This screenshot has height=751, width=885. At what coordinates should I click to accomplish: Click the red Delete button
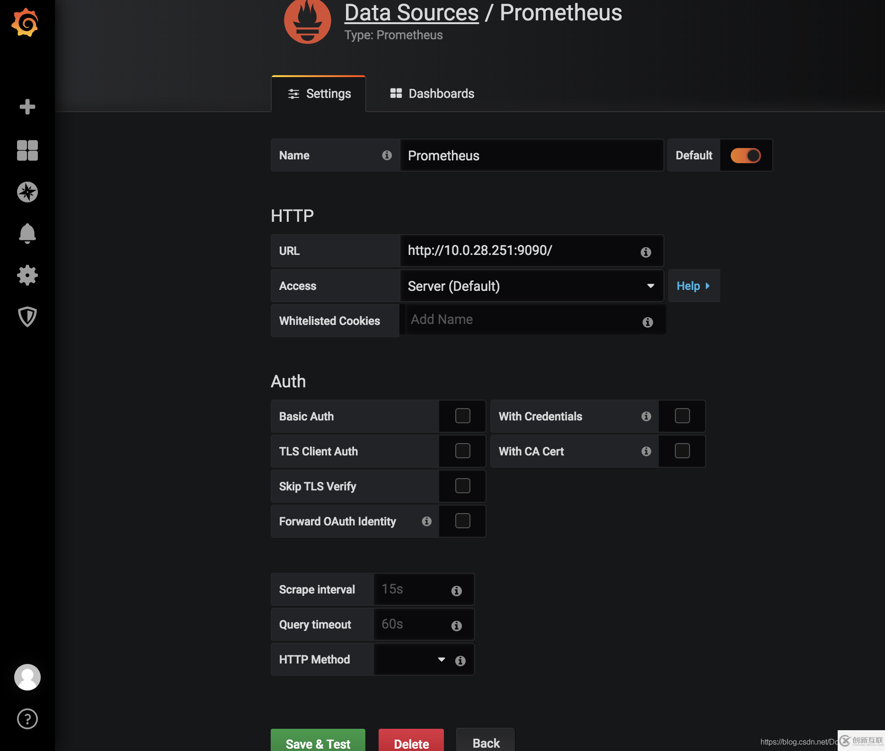(x=411, y=741)
